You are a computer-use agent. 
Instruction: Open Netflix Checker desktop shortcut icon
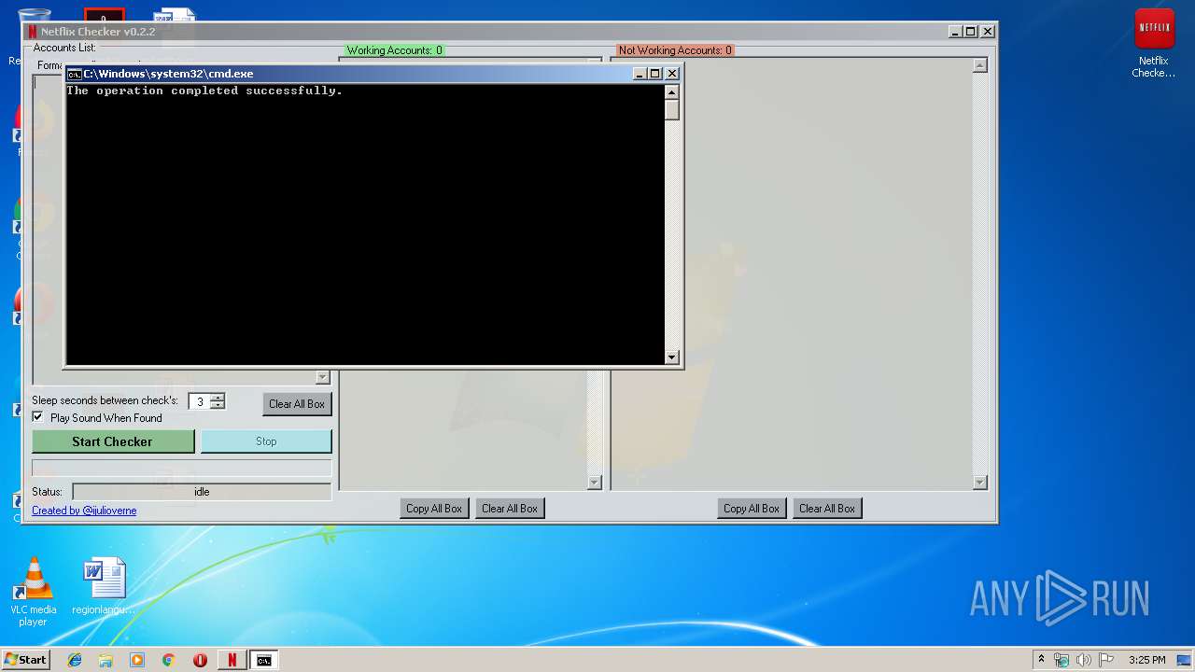point(1154,43)
